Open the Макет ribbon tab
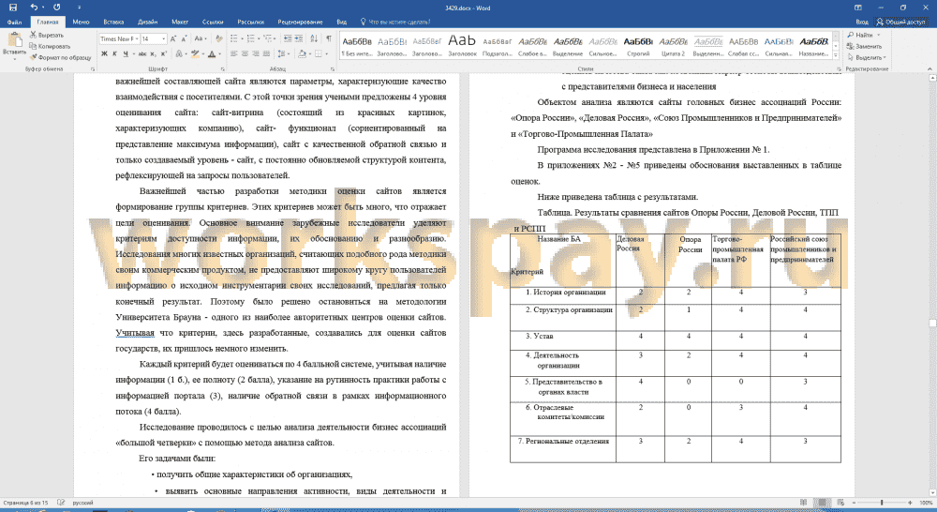Viewport: 937px width, 512px height. [x=180, y=23]
